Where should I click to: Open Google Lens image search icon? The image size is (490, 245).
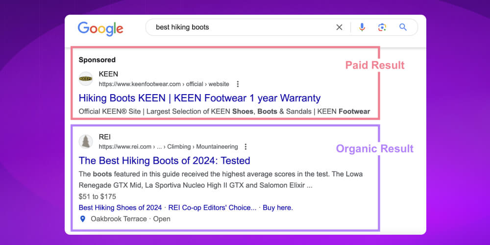382,27
